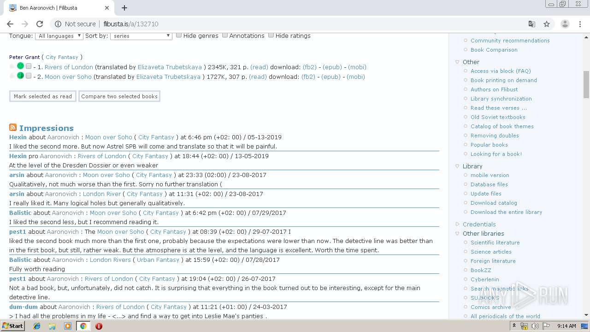Click the green rating icon for Rivers of London

pyautogui.click(x=20, y=66)
